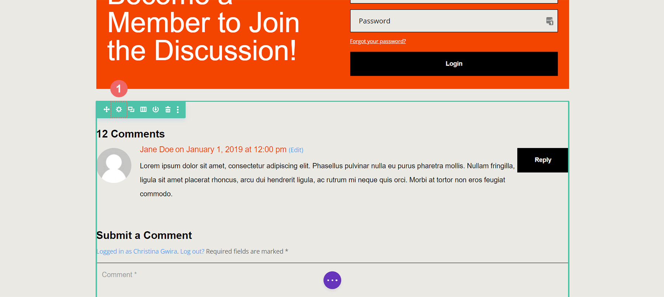
Task: Click the "12 Comments" heading
Action: 131,134
